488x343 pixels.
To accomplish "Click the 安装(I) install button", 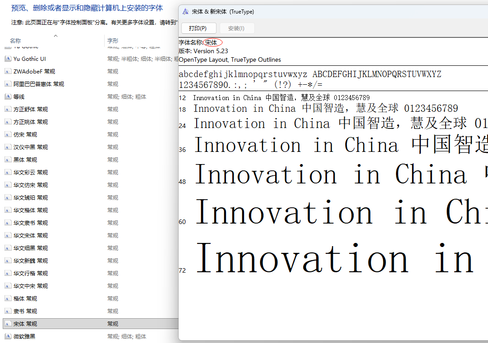I will click(x=237, y=28).
